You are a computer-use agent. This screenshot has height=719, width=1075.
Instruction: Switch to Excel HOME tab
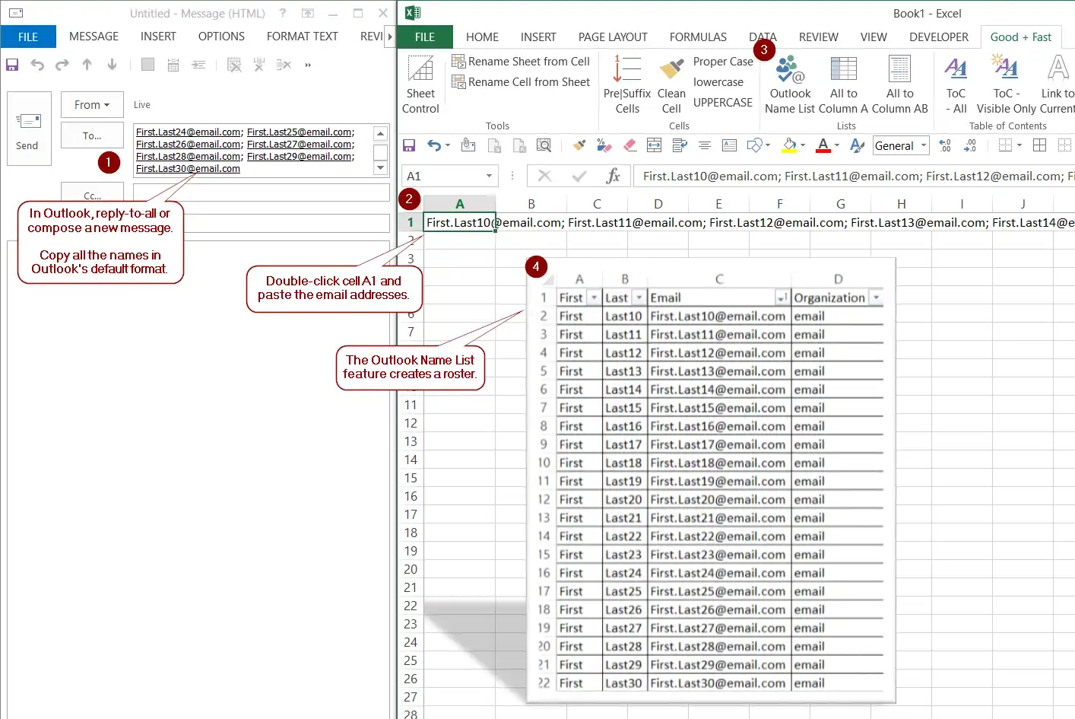(x=483, y=37)
